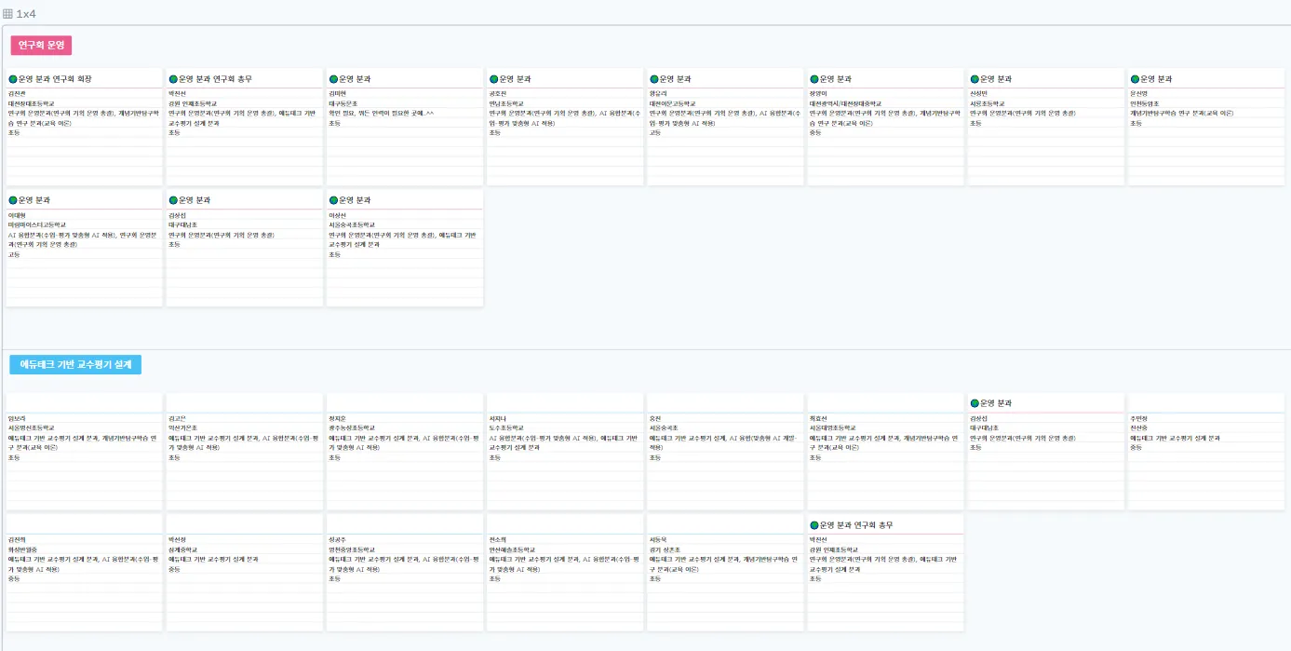Select the pink 연구회 운영 section label
Viewport: 1291px width, 651px height.
click(x=41, y=45)
